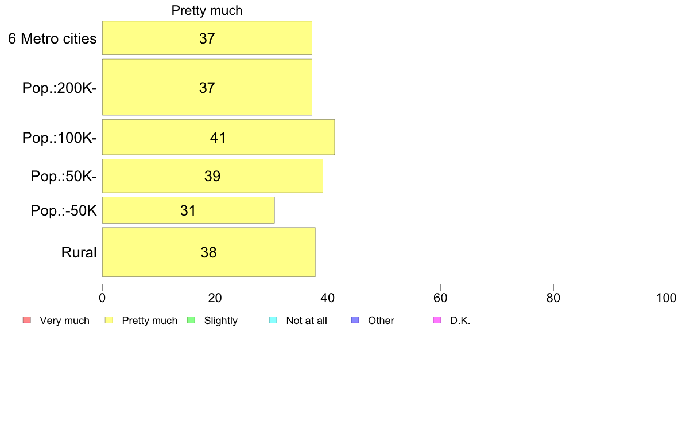
Task: Click the Rural axis label
Action: 79,252
